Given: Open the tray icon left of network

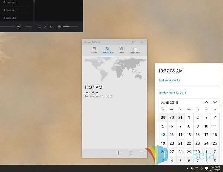Looking at the screenshot, I should click(192, 168).
